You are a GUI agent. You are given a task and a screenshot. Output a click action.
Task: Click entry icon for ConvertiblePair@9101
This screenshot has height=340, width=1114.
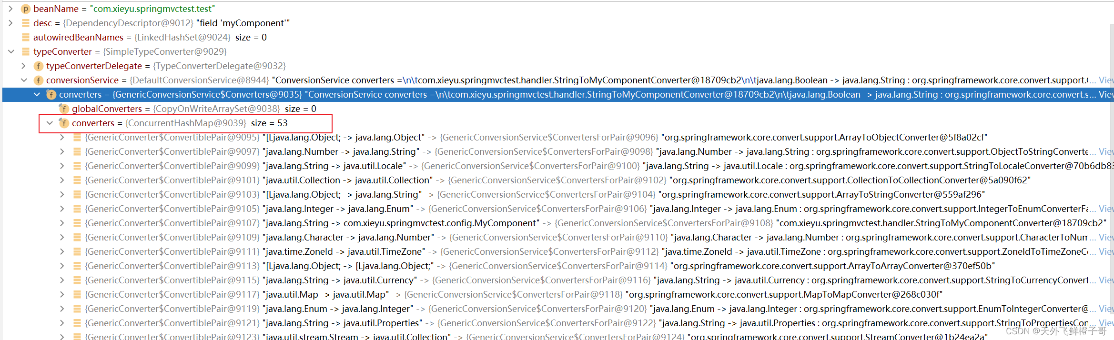click(77, 180)
